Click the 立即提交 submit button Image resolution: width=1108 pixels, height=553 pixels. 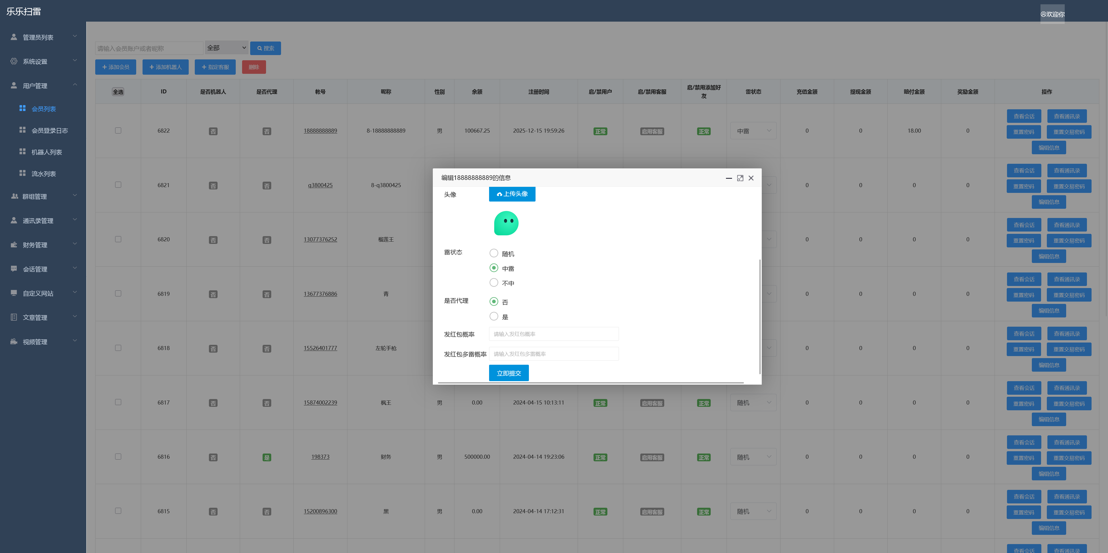tap(508, 373)
